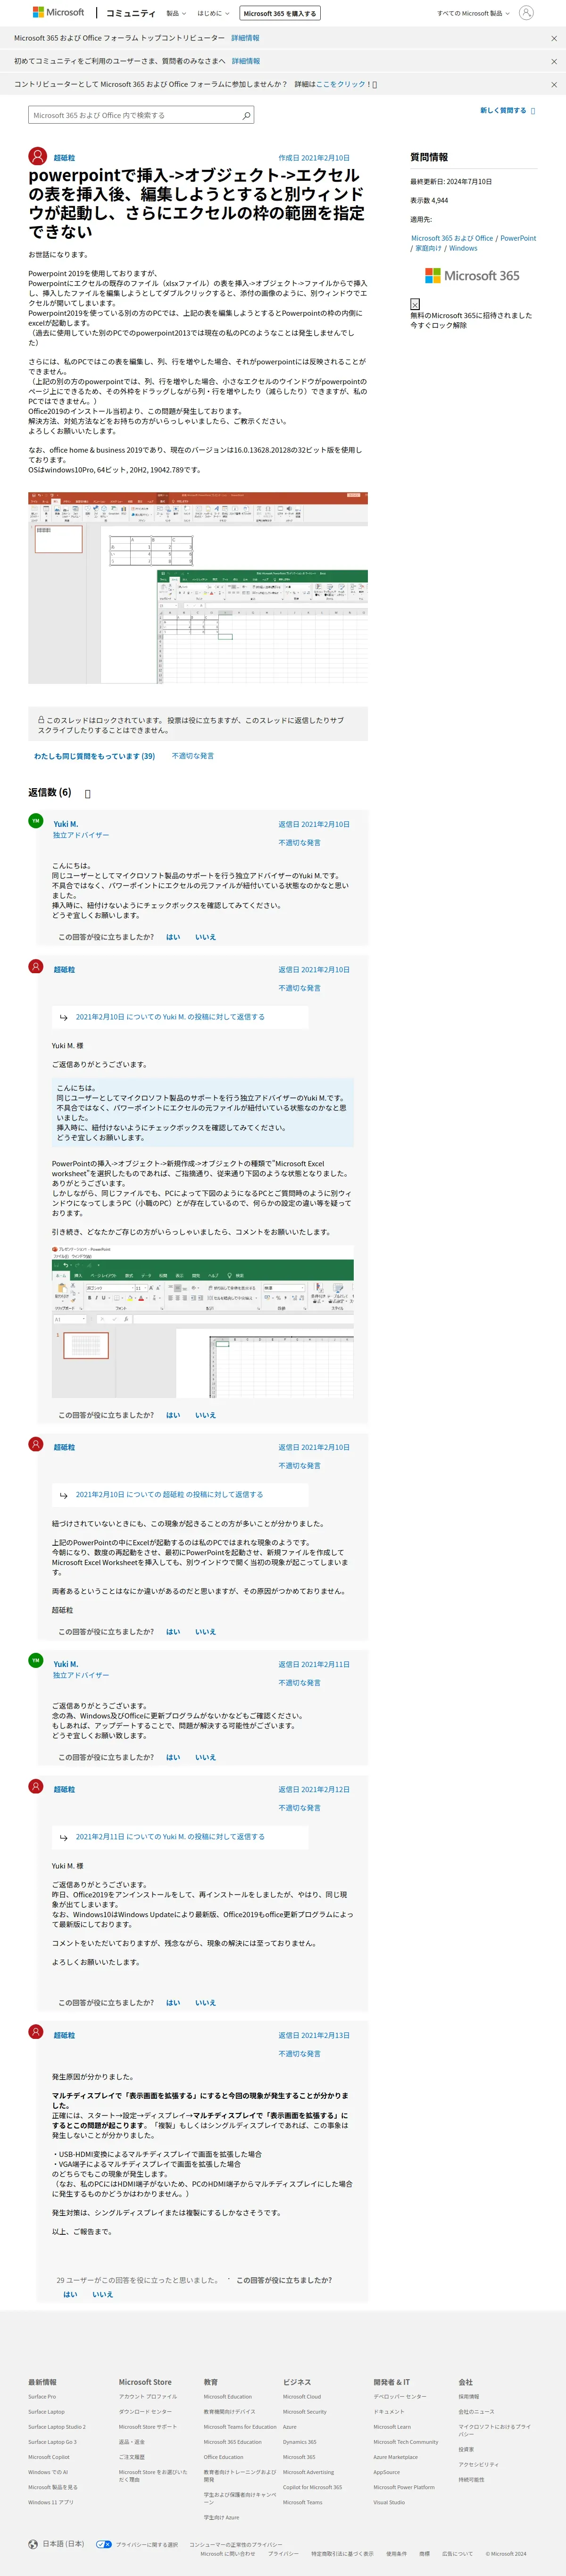The height and width of the screenshot is (2576, 566).
Task: Open the Windows category link in the sidebar
Action: pos(463,248)
